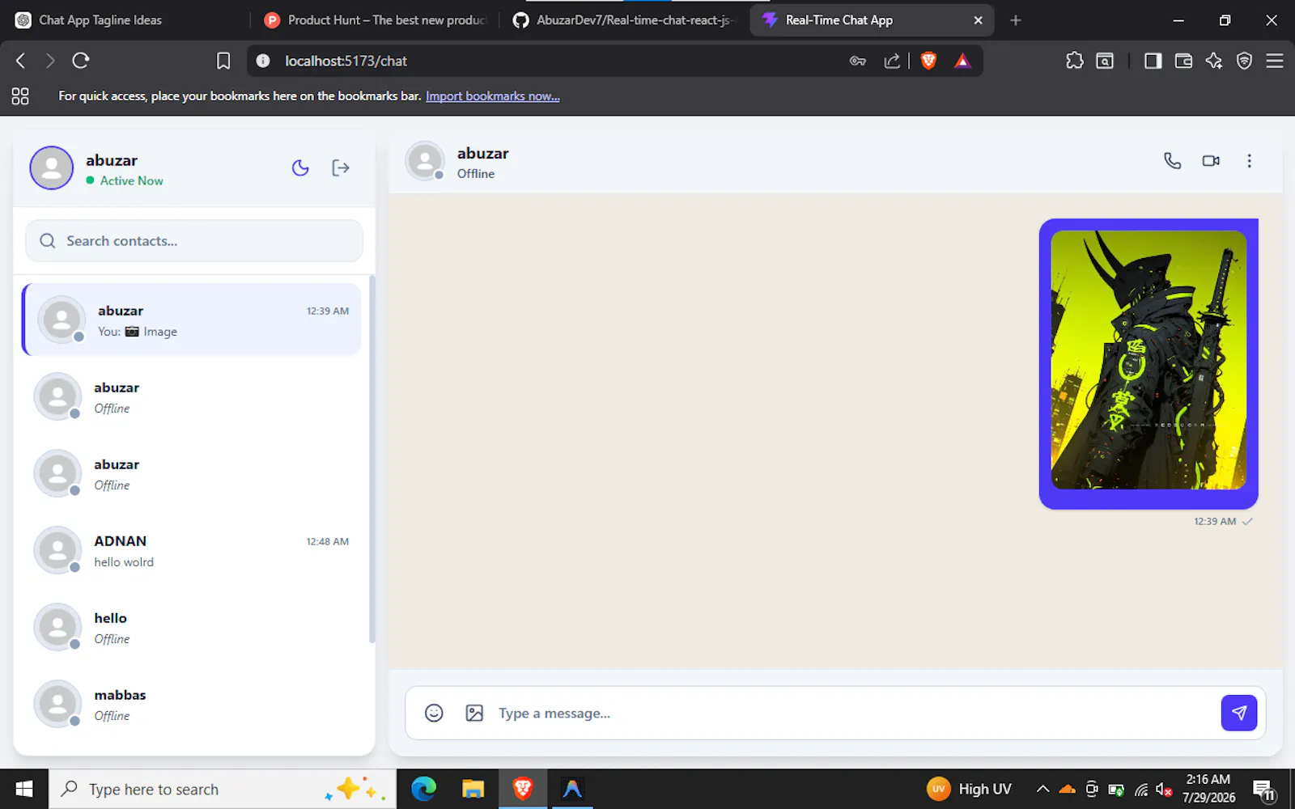The image size is (1295, 809).
Task: Open the notification center
Action: (x=1265, y=790)
